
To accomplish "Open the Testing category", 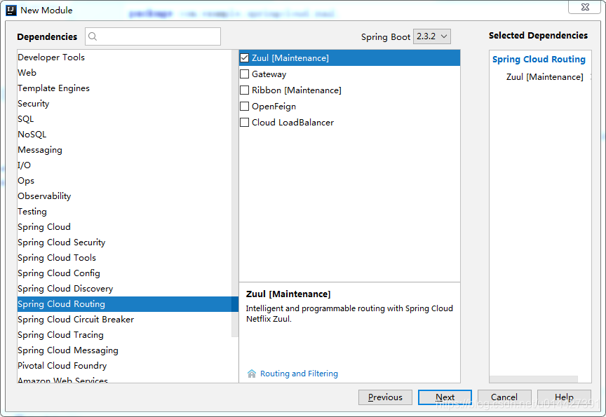I will point(124,212).
